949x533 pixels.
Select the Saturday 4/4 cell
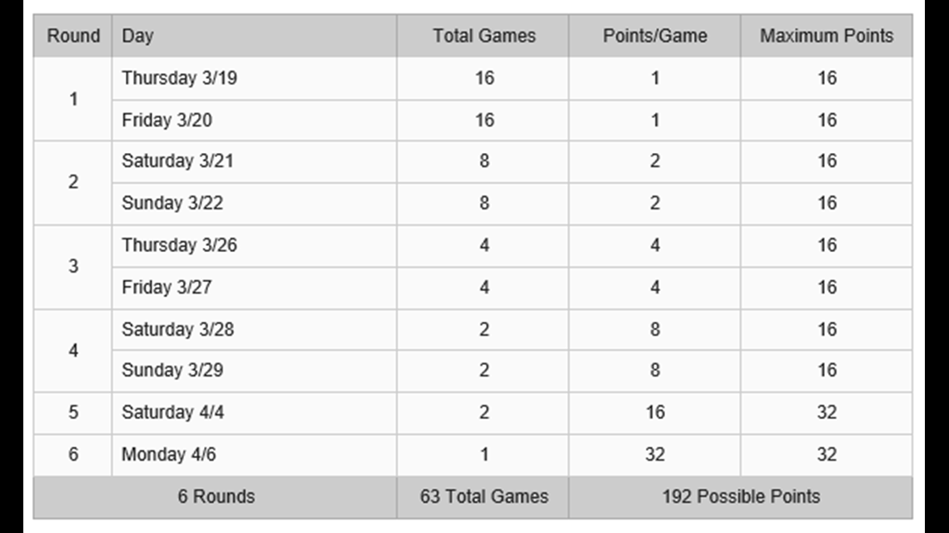254,412
